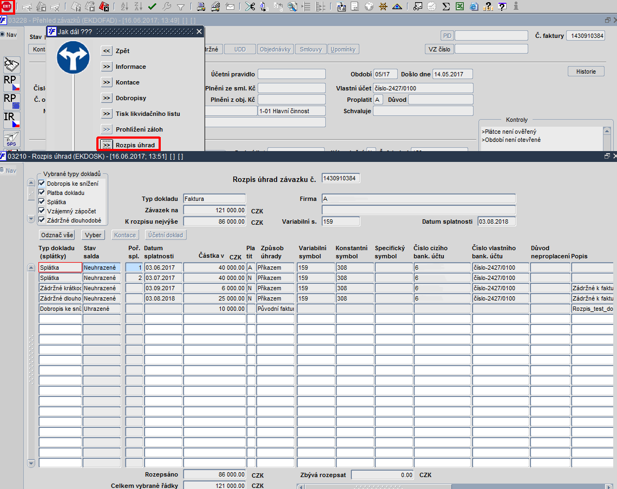Click the red EXIT icon
The image size is (617, 489).
pos(7,6)
